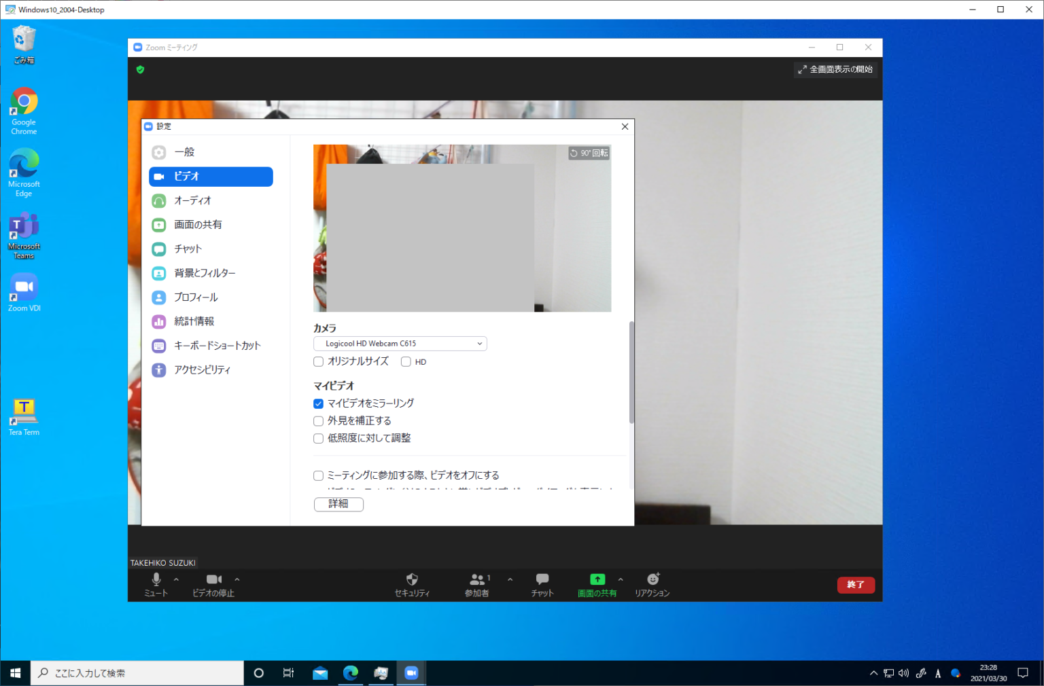This screenshot has width=1044, height=686.
Task: Select the チャット settings section
Action: [187, 249]
